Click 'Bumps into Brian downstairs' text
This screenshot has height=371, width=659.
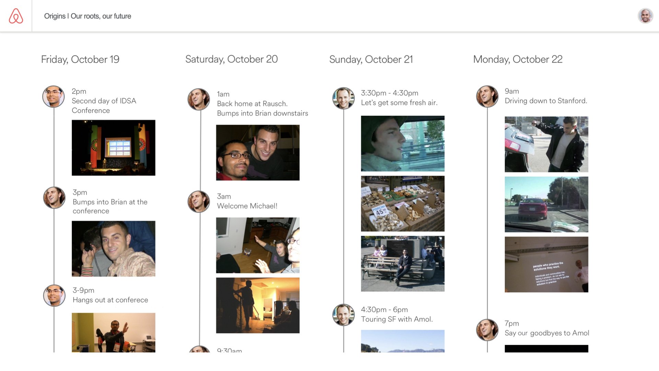click(x=263, y=113)
